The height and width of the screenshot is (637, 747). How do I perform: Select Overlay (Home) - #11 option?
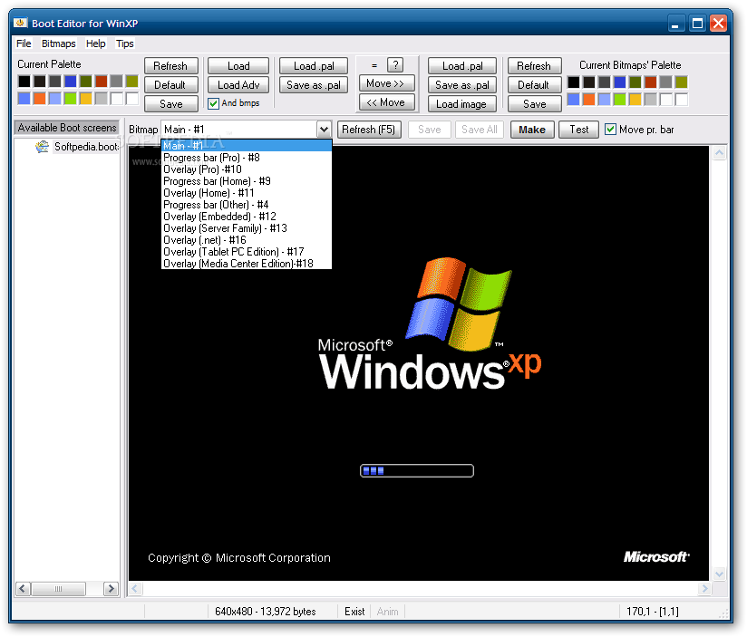click(247, 193)
